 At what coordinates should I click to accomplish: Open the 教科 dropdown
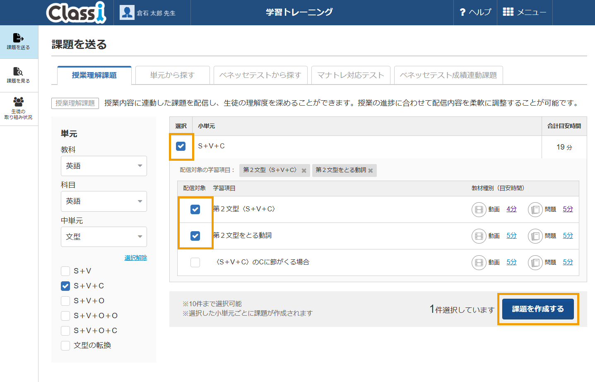click(x=104, y=166)
